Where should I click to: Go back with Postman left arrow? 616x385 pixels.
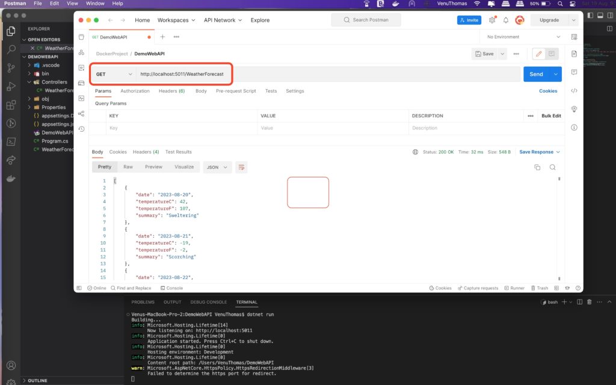(x=111, y=20)
